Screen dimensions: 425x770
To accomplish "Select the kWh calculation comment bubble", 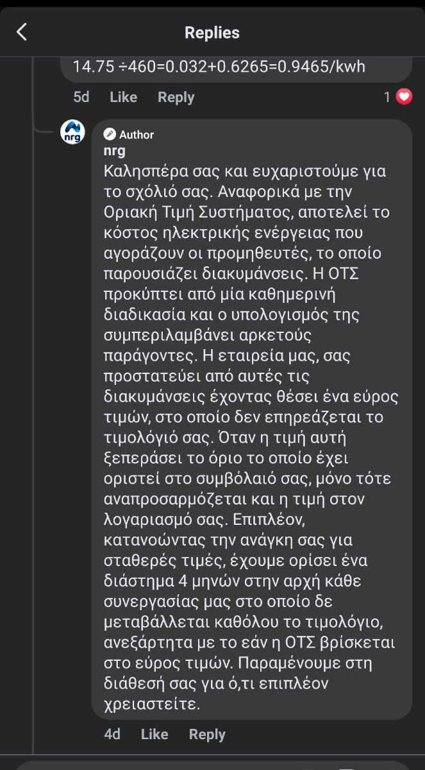I will (x=236, y=69).
